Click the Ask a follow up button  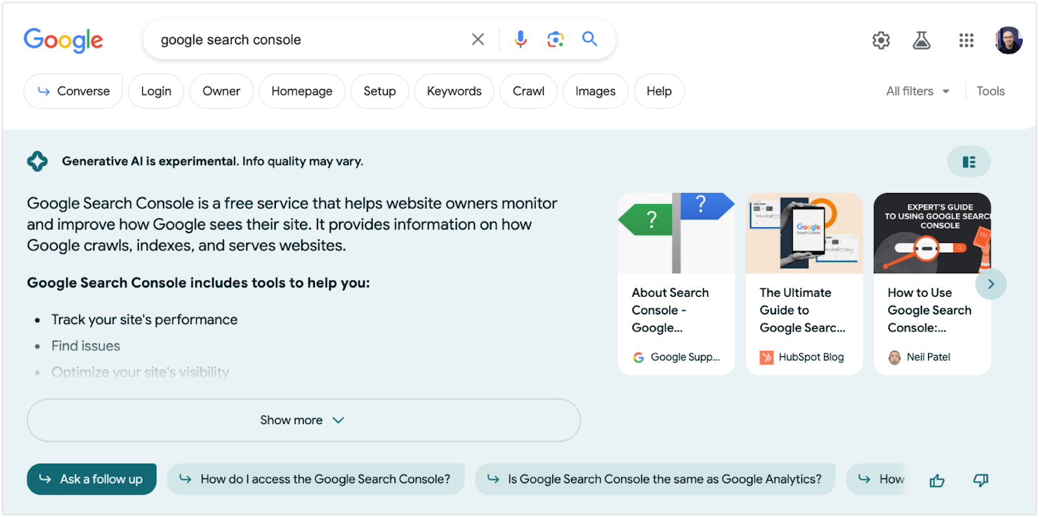click(92, 479)
